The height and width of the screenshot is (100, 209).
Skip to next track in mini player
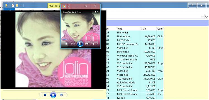tap(87, 44)
